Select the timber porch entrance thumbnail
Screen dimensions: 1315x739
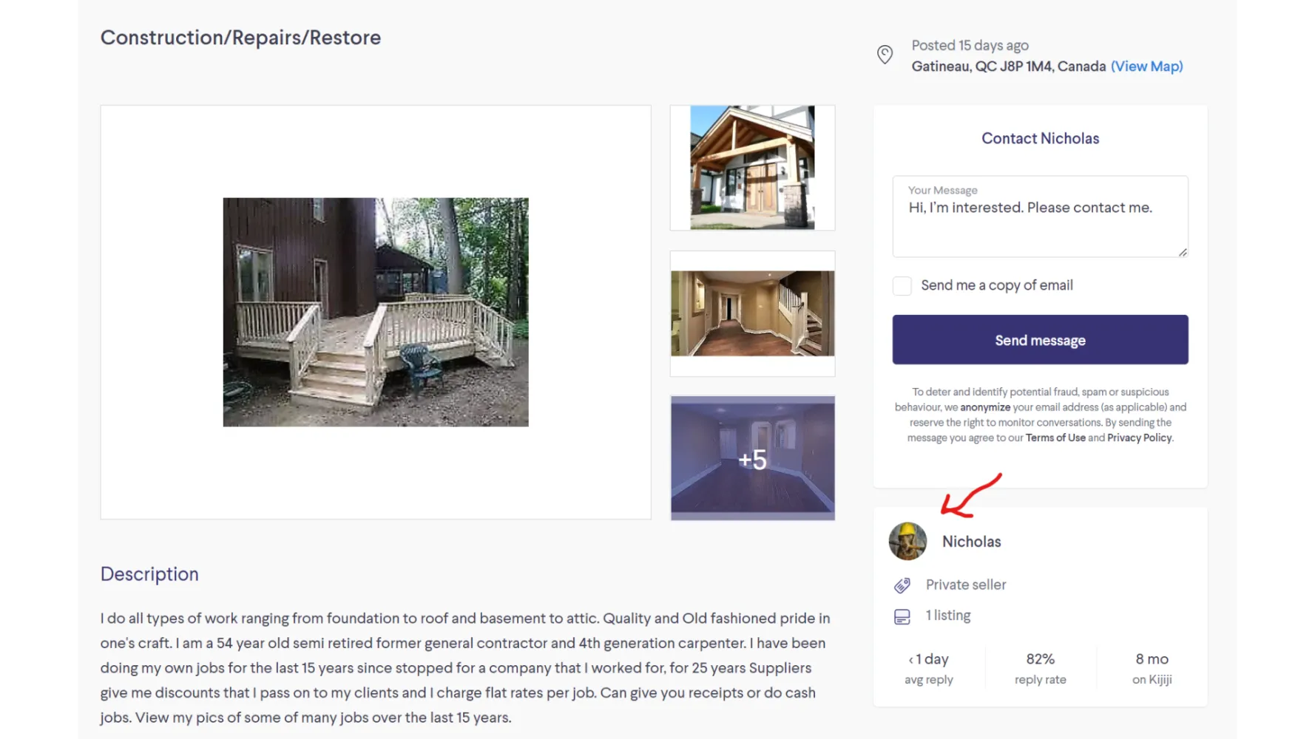(x=752, y=168)
